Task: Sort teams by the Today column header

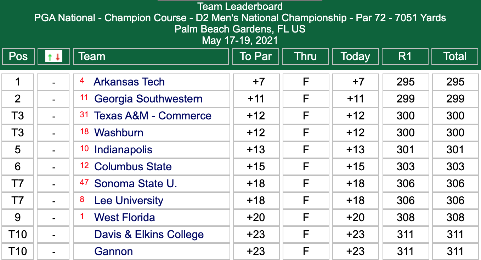Action: click(355, 56)
